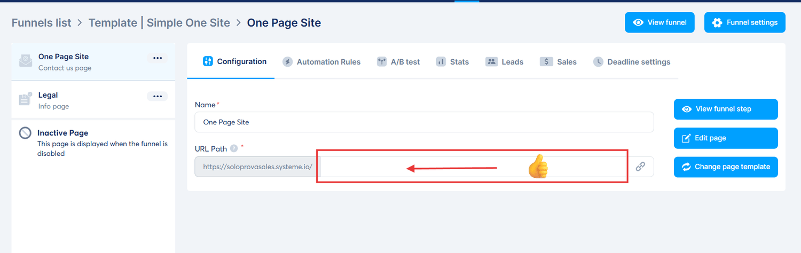Switch to the Automation Rules tab
This screenshot has width=801, height=253.
[x=321, y=62]
